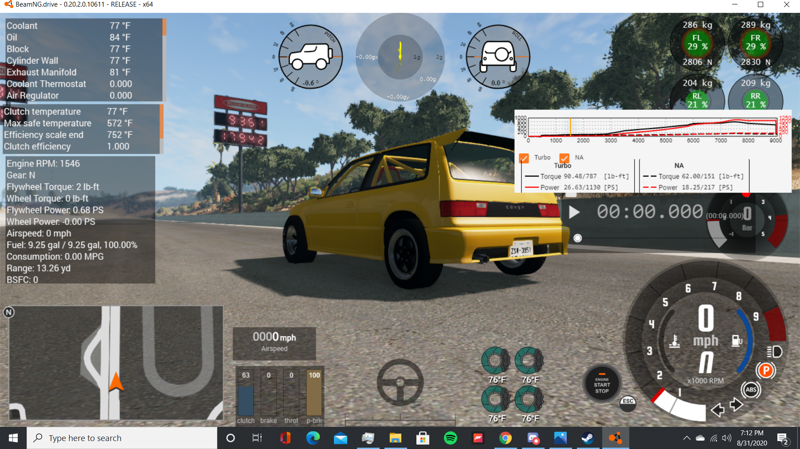Toggle the NA checkbox in torque graph
800x449 pixels.
pos(564,158)
